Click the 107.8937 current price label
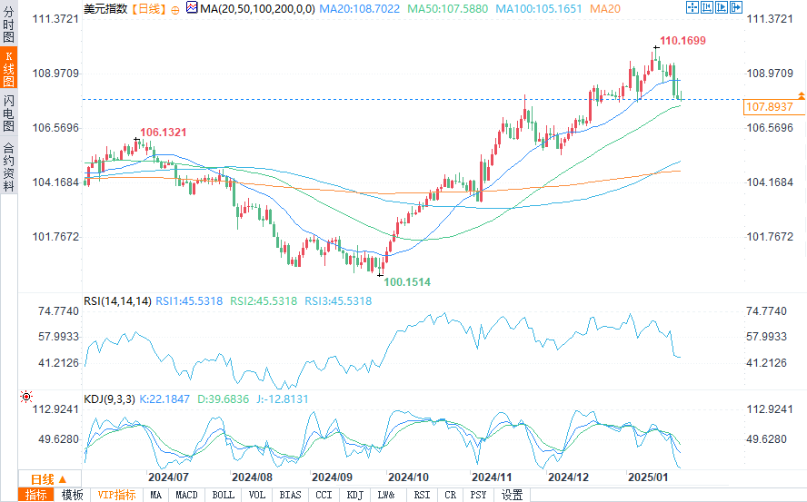 (769, 107)
